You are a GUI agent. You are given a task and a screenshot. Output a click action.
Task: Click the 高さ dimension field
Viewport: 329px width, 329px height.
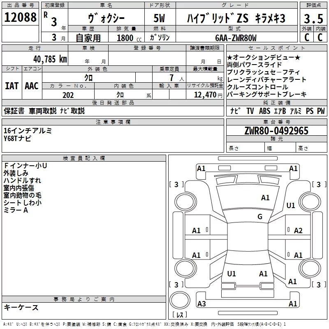(311, 148)
